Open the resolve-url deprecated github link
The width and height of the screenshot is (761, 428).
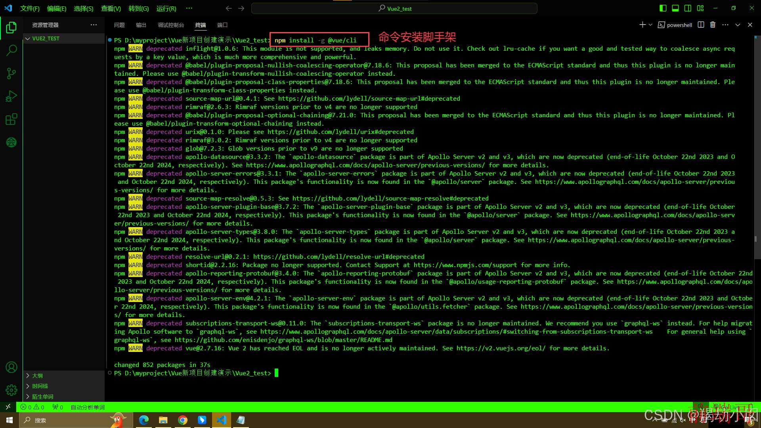tap(339, 257)
